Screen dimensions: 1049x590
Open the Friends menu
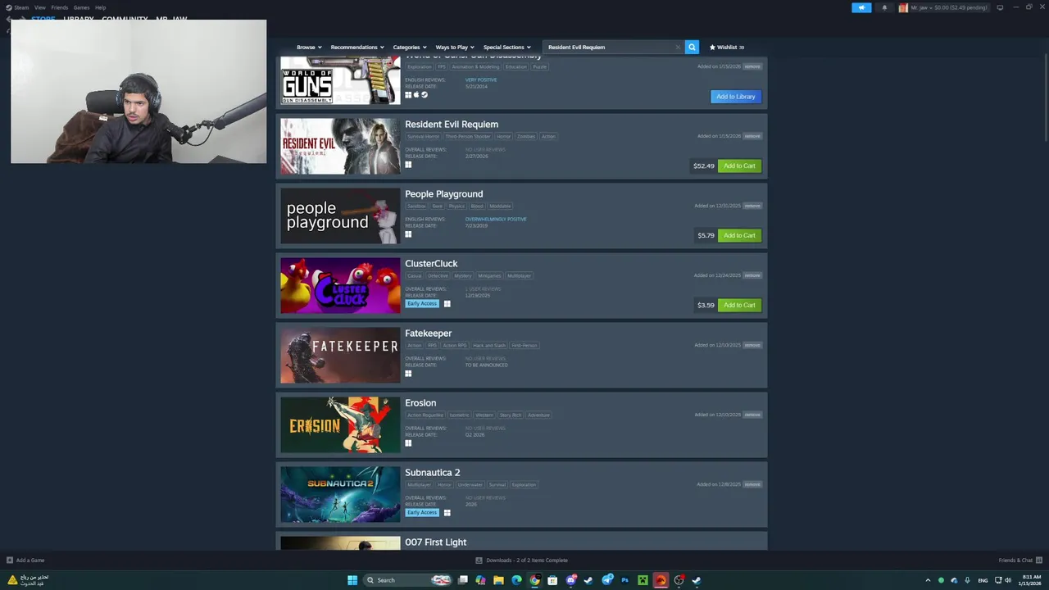[x=60, y=7]
